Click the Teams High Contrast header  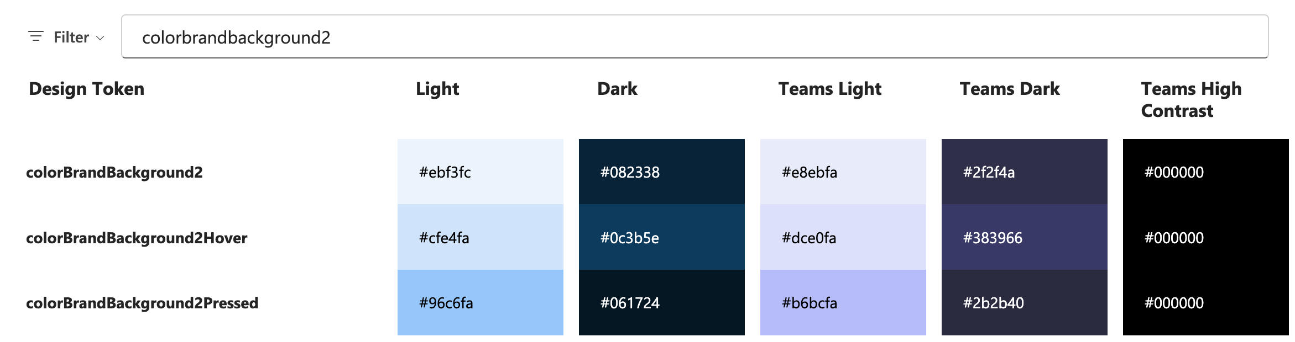point(1190,99)
